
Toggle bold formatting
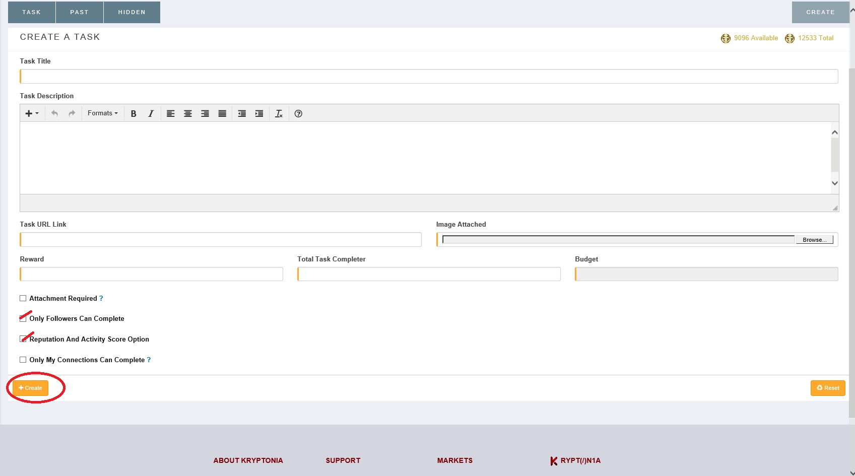click(134, 113)
